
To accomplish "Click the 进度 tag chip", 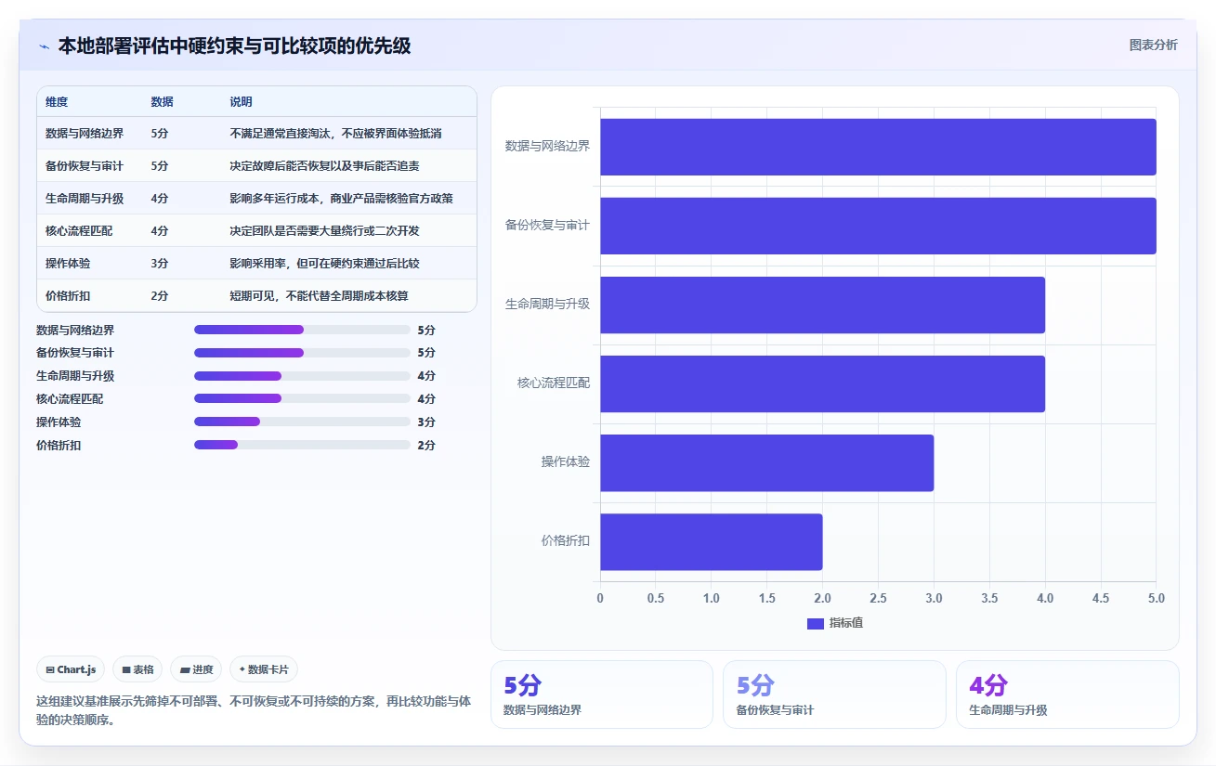I will (x=196, y=669).
